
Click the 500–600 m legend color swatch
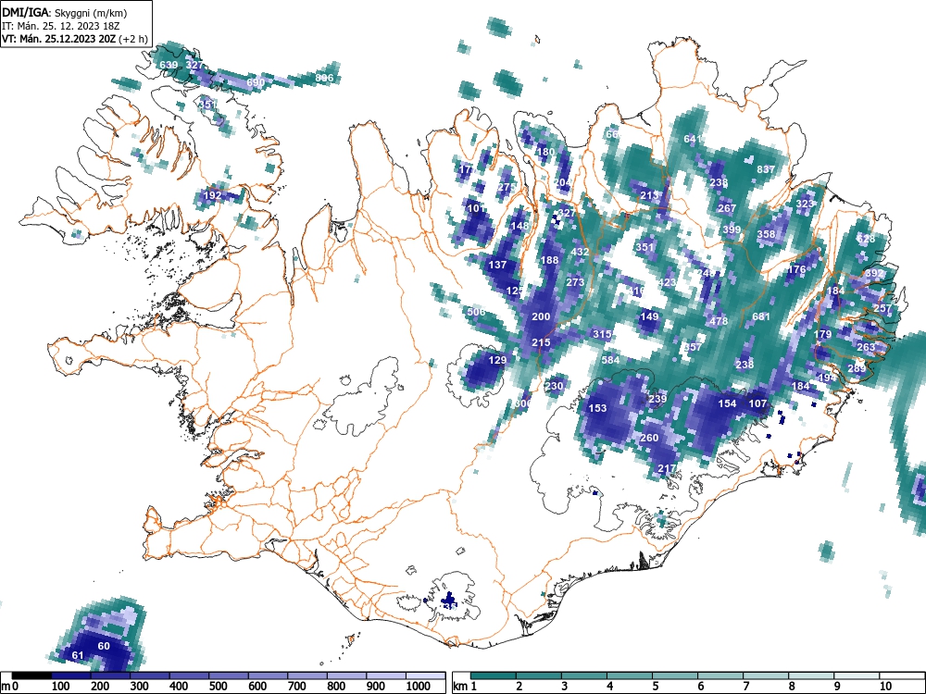coord(229,675)
